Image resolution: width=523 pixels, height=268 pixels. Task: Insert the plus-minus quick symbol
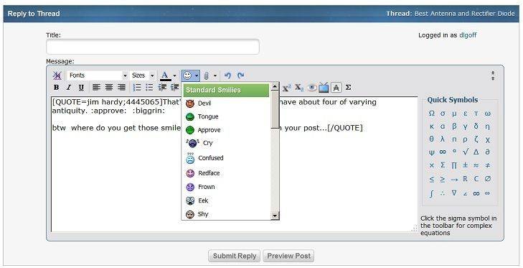(x=466, y=165)
